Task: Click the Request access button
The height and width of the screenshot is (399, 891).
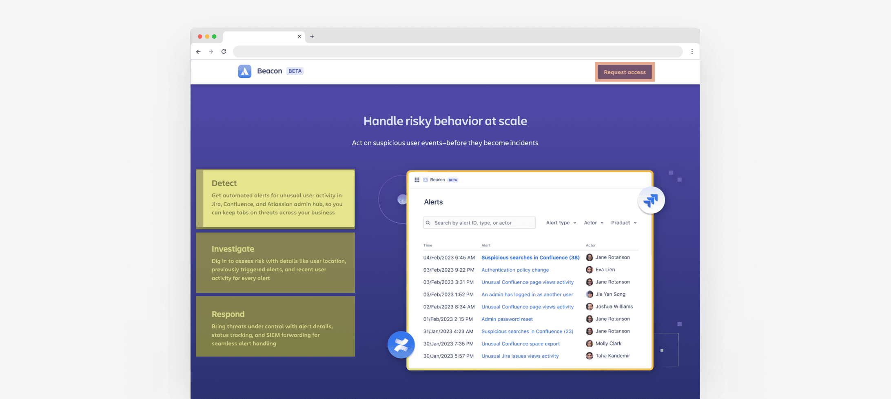Action: (625, 72)
